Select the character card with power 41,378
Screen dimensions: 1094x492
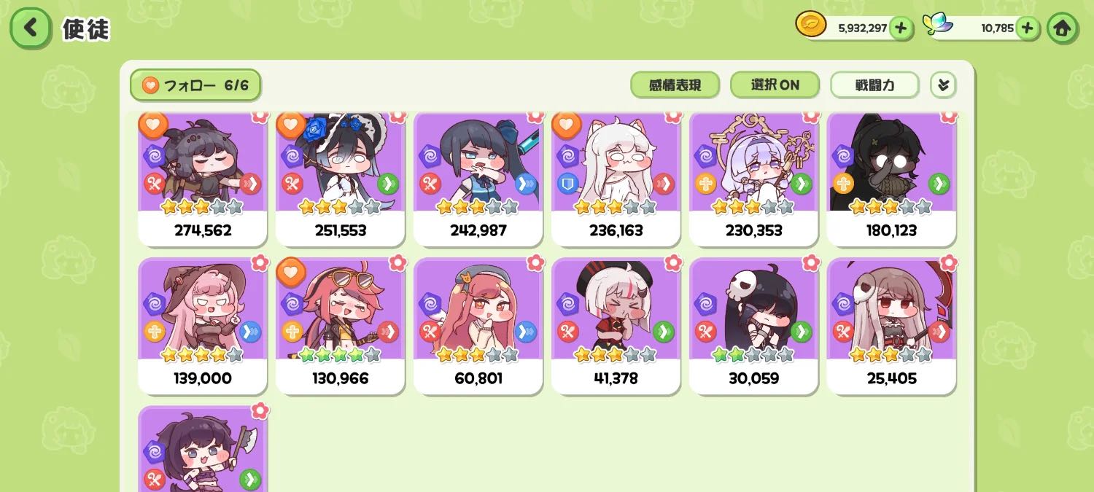pos(616,327)
